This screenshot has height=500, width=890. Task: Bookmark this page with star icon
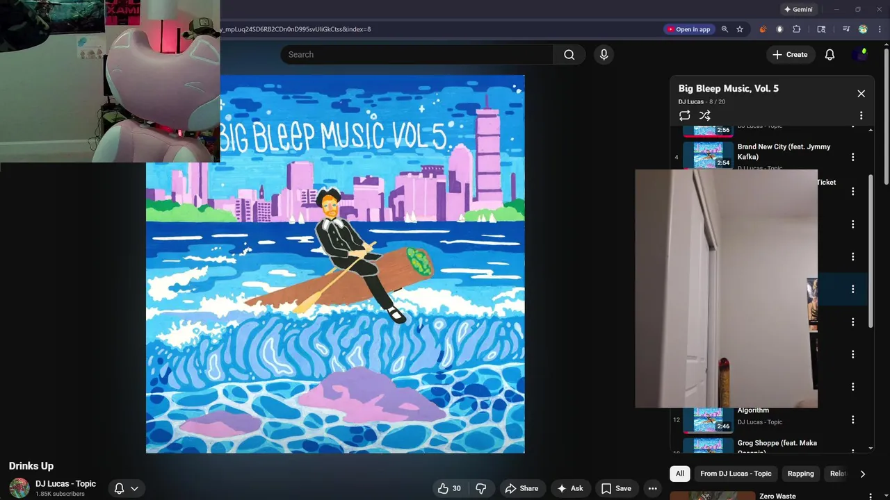click(740, 29)
